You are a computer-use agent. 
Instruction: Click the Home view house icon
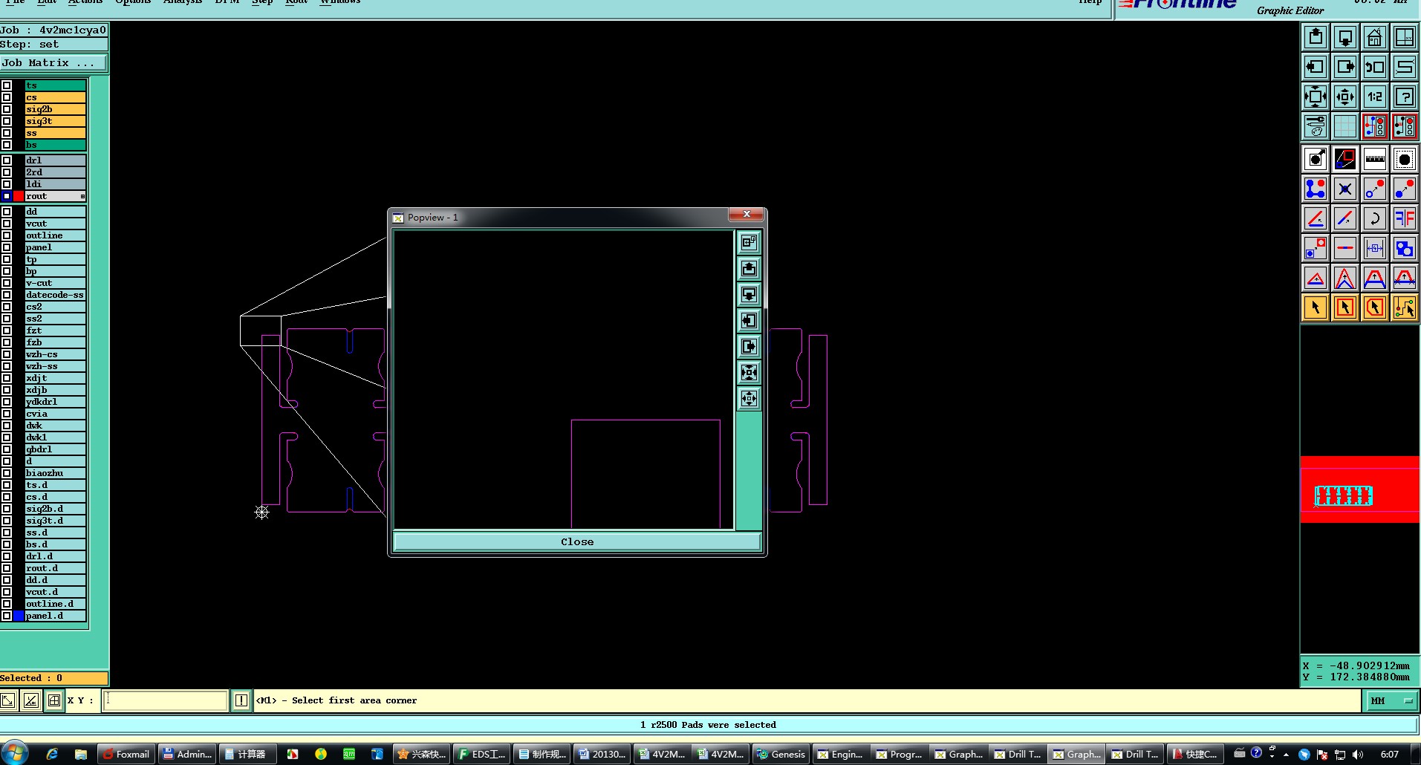(1375, 37)
